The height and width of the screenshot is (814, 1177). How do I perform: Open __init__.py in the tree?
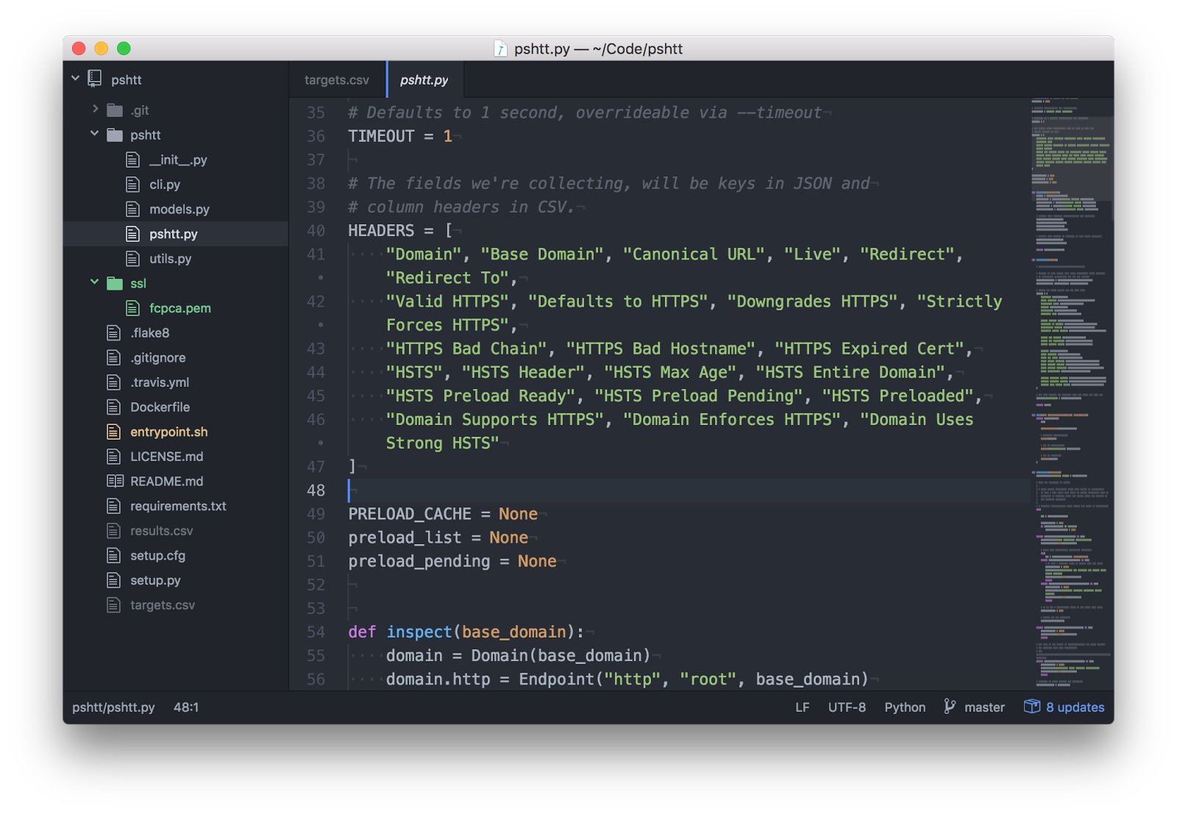(178, 160)
